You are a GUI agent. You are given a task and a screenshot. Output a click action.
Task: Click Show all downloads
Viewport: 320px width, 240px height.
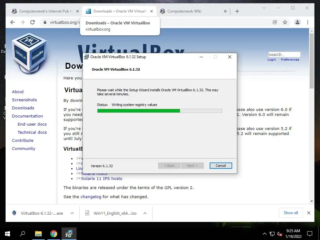291,213
